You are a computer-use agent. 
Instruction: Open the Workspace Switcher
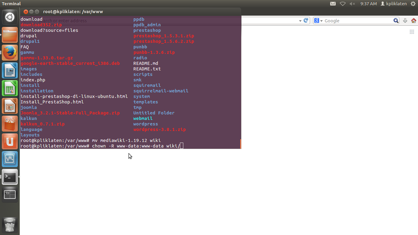click(10, 195)
